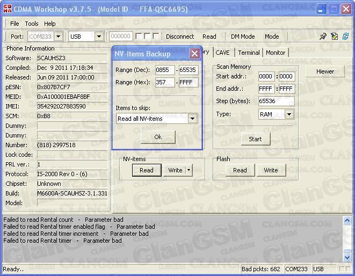The image size is (355, 276).
Task: Click the Range (Hex) end field FFFF
Action: coord(189,82)
